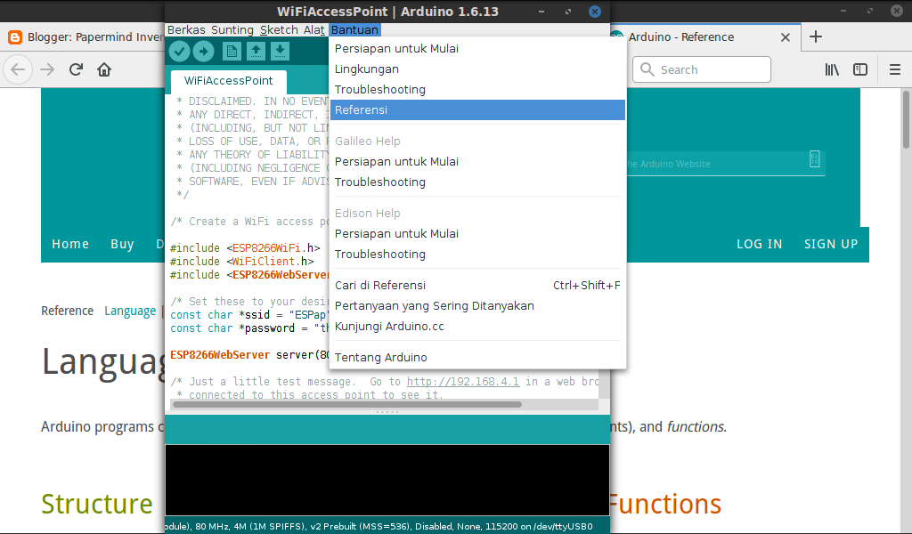Click the Verify sketch checkmark icon

179,51
